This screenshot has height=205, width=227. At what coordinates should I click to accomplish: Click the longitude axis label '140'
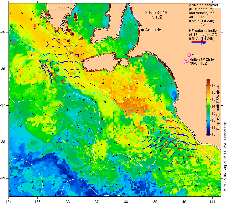click(183, 202)
